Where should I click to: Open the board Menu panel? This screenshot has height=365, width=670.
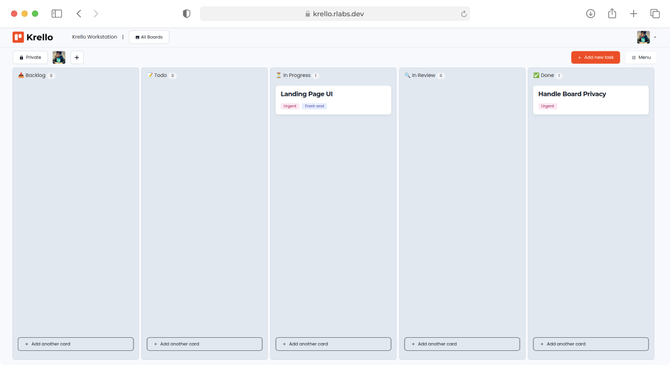(641, 57)
